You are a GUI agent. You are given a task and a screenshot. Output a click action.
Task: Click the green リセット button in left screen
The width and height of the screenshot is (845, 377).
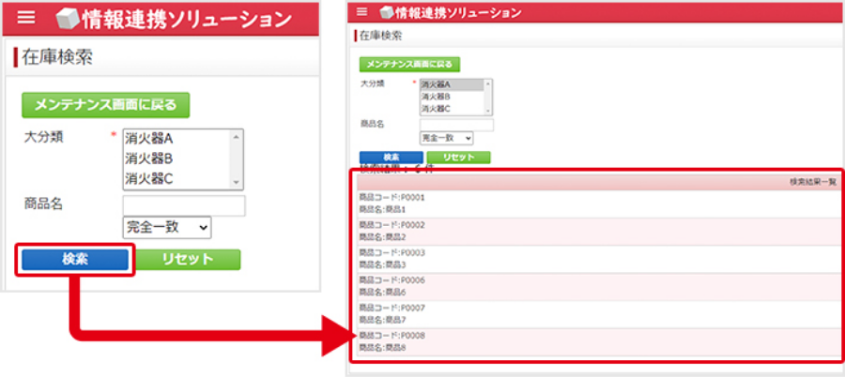tap(188, 259)
